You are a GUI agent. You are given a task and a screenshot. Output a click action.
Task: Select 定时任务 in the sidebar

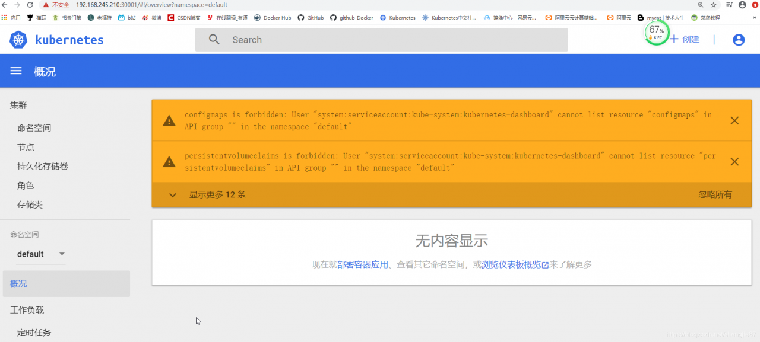click(x=34, y=333)
